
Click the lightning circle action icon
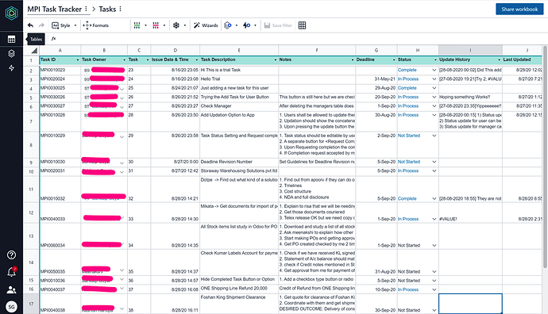click(x=247, y=25)
